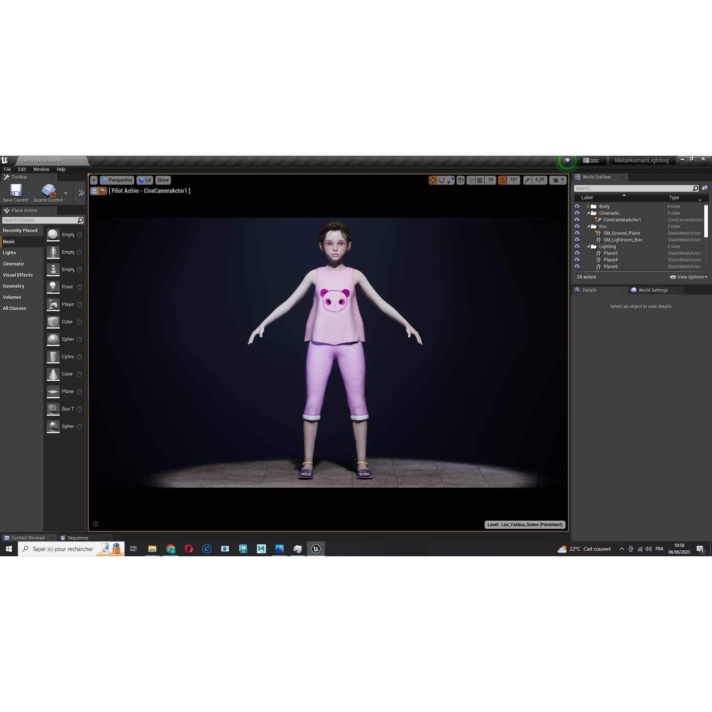Collapse the Lighting folder
The width and height of the screenshot is (712, 712).
(589, 246)
